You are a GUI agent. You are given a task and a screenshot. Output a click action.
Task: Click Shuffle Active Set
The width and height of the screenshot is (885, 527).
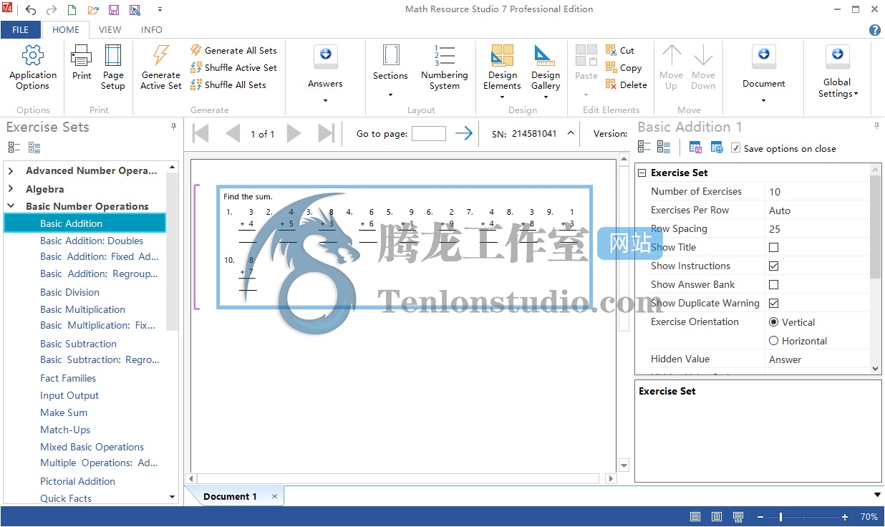pyautogui.click(x=234, y=67)
